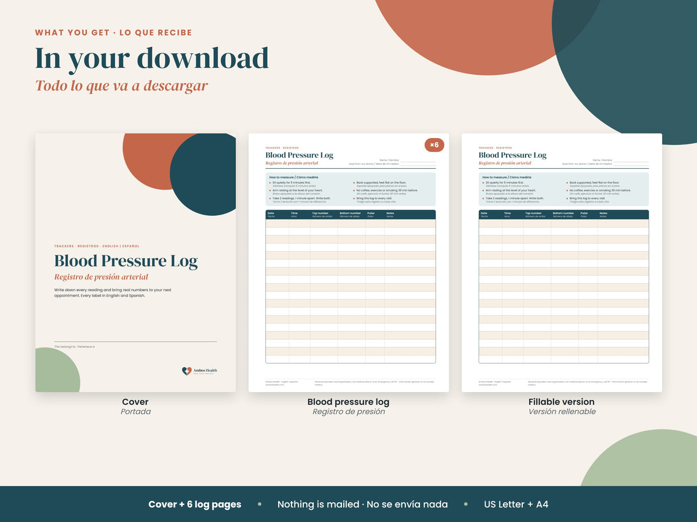The height and width of the screenshot is (522, 697).
Task: Click 'Back supported, feet flat on the floor' on the Fillable version page
Action: click(594, 182)
